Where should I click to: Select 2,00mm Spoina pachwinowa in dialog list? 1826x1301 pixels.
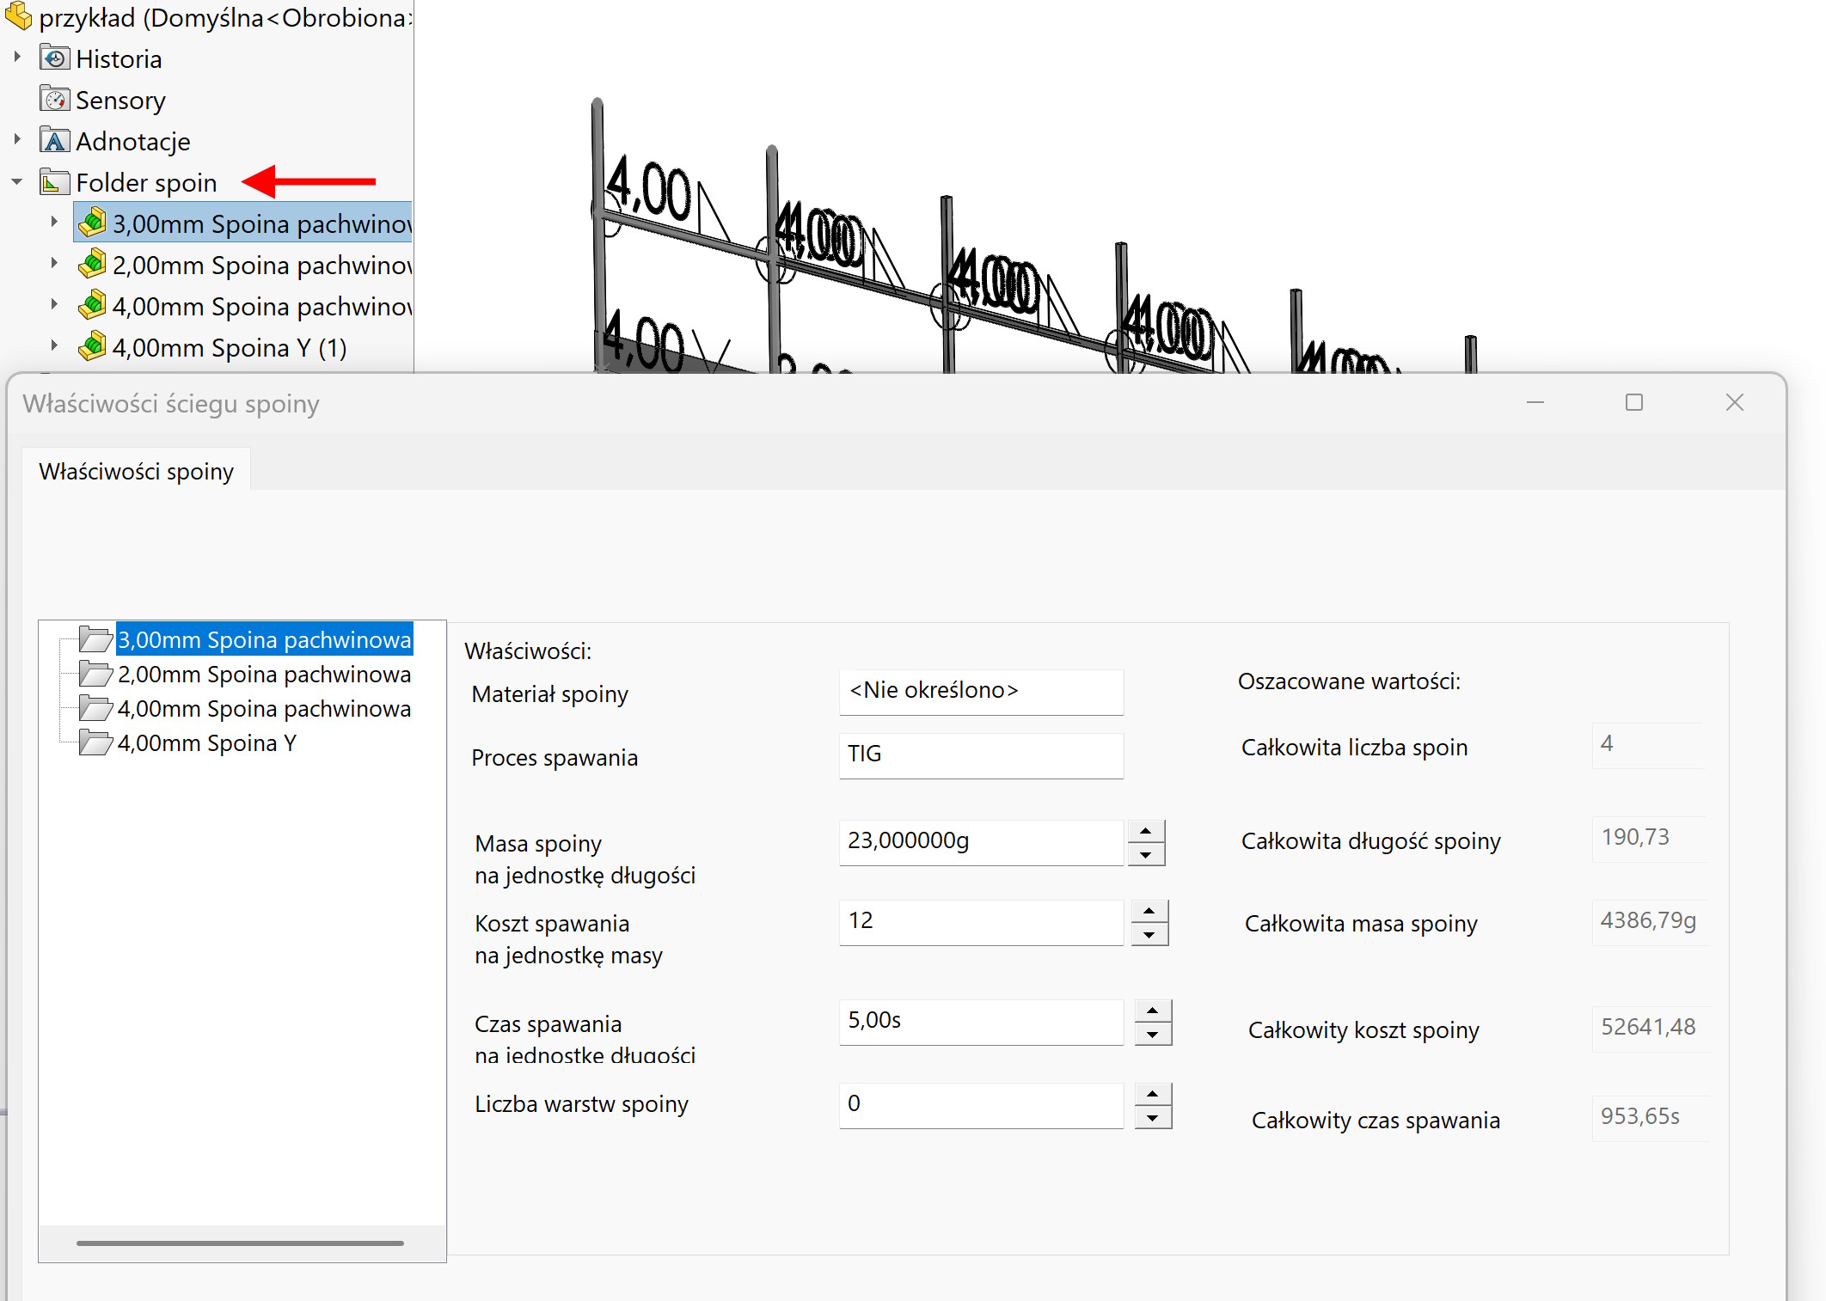click(263, 675)
